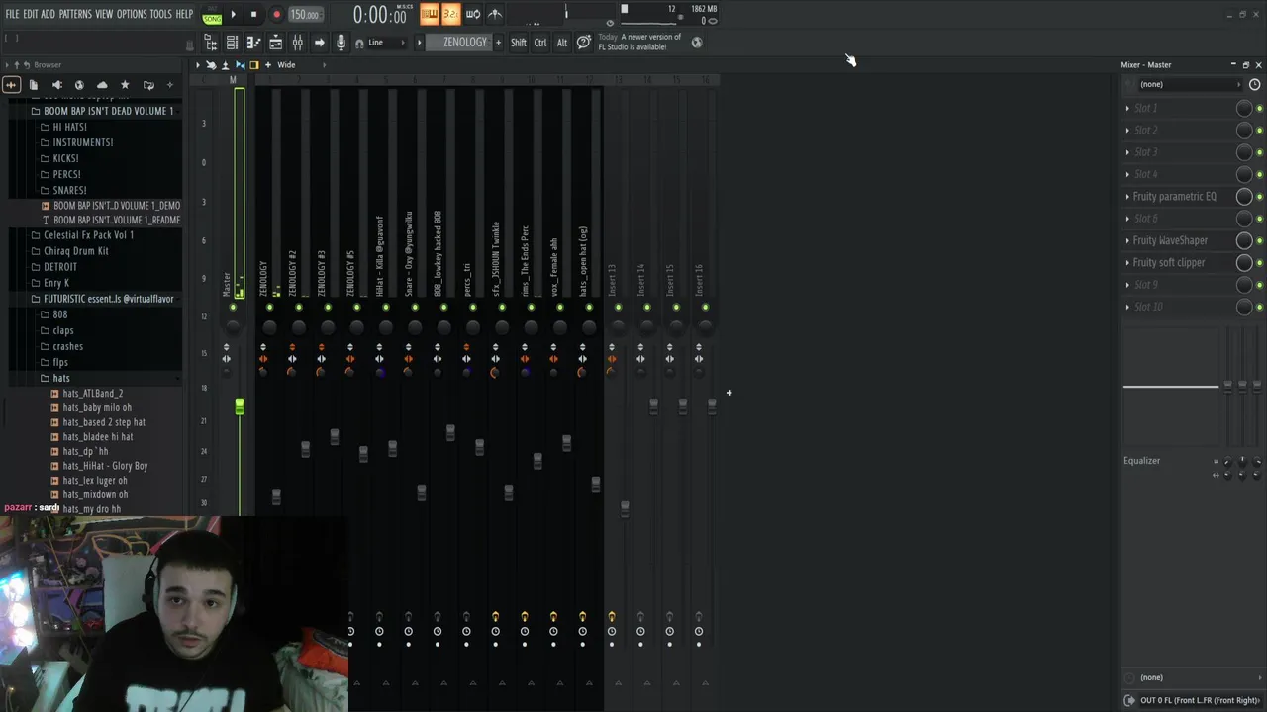
Task: Open the FILE menu
Action: pyautogui.click(x=12, y=14)
